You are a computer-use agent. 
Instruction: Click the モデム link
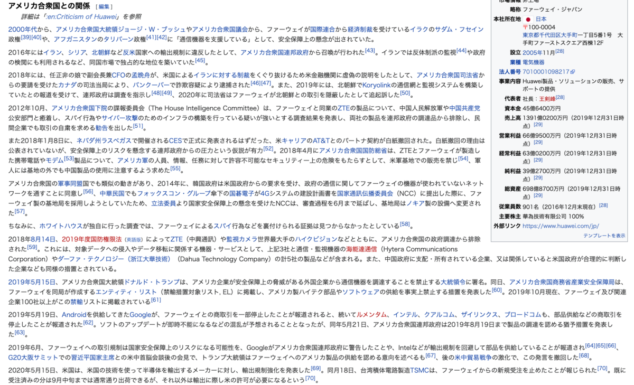tap(54, 160)
